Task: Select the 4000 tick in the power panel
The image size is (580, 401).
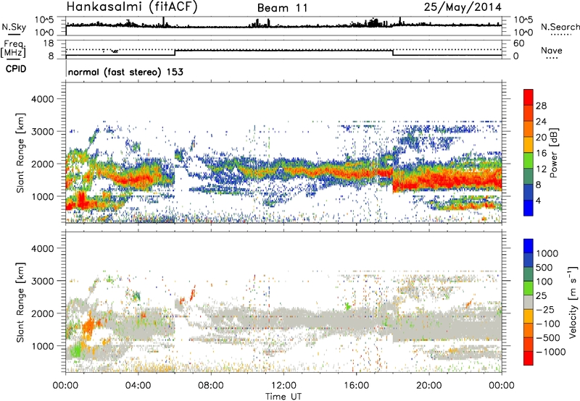Action: (x=42, y=99)
